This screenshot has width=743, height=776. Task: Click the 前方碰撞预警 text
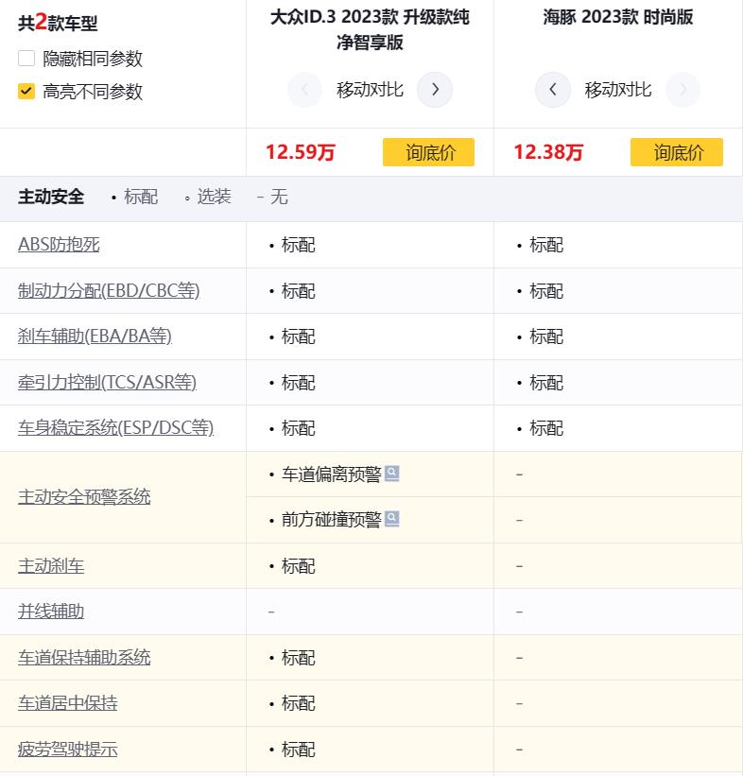(331, 520)
